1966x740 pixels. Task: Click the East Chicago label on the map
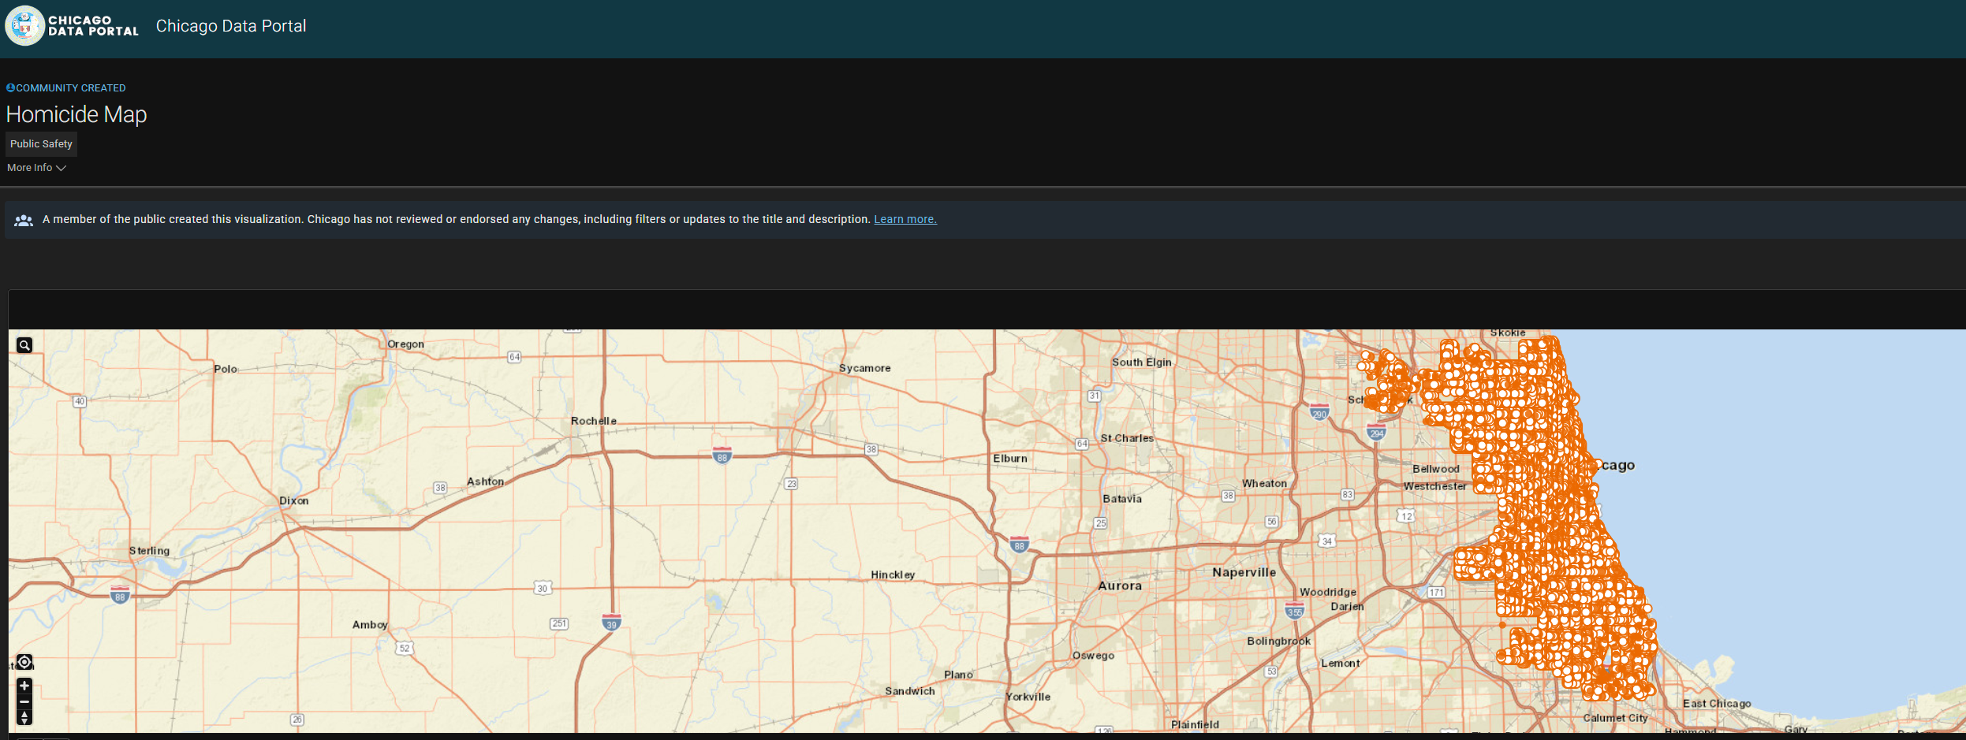pos(1717,704)
